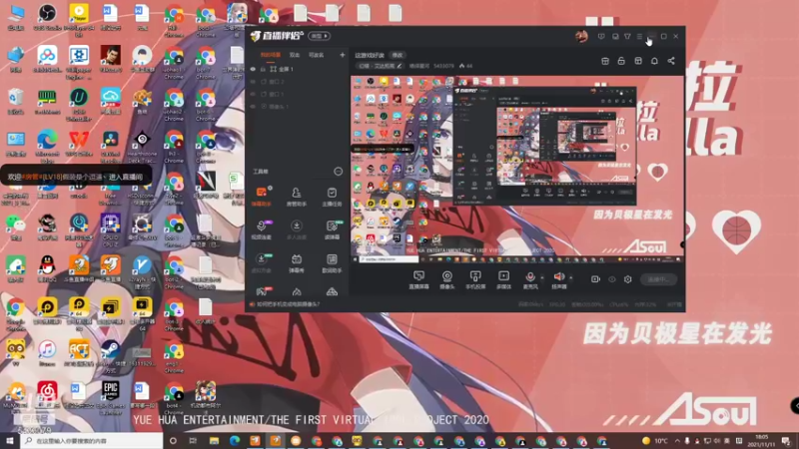Screen dimensions: 799x449
Task: Open the 歌词助手 lyrics assistant tool
Action: 332,263
